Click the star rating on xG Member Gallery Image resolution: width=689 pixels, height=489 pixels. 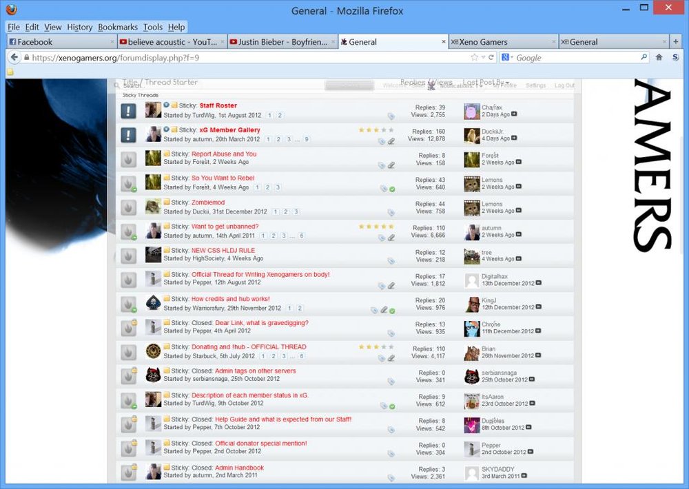(x=376, y=130)
